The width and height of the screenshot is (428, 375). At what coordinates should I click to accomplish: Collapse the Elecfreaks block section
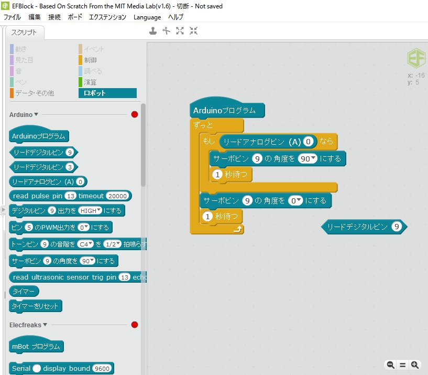pos(45,325)
